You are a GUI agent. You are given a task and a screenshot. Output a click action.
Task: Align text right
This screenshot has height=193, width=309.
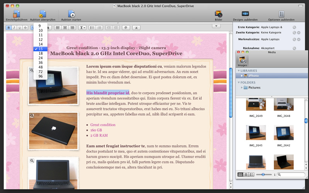72,28
